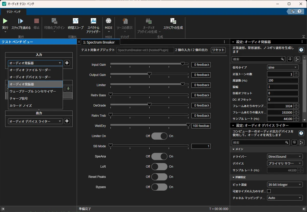Select オーディオ デバイス リーダー from list

tap(35, 77)
